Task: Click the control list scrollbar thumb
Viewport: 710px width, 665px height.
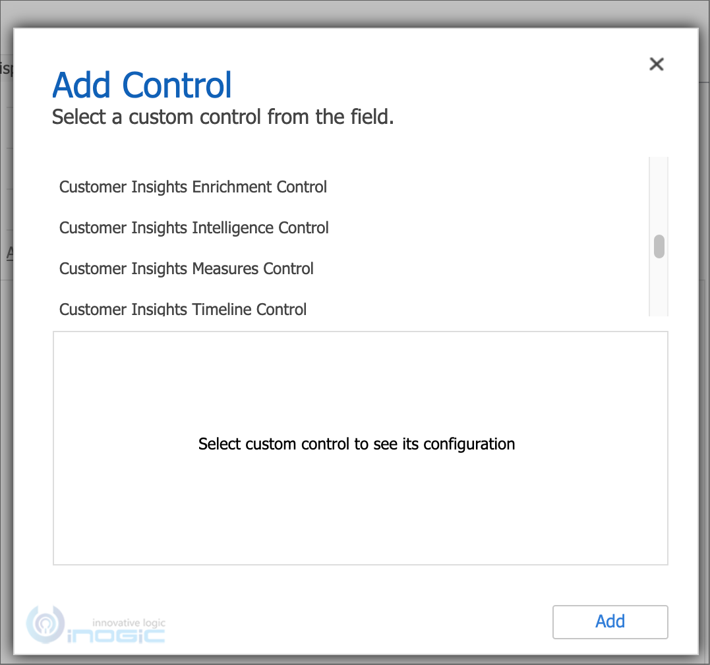Action: pyautogui.click(x=659, y=246)
